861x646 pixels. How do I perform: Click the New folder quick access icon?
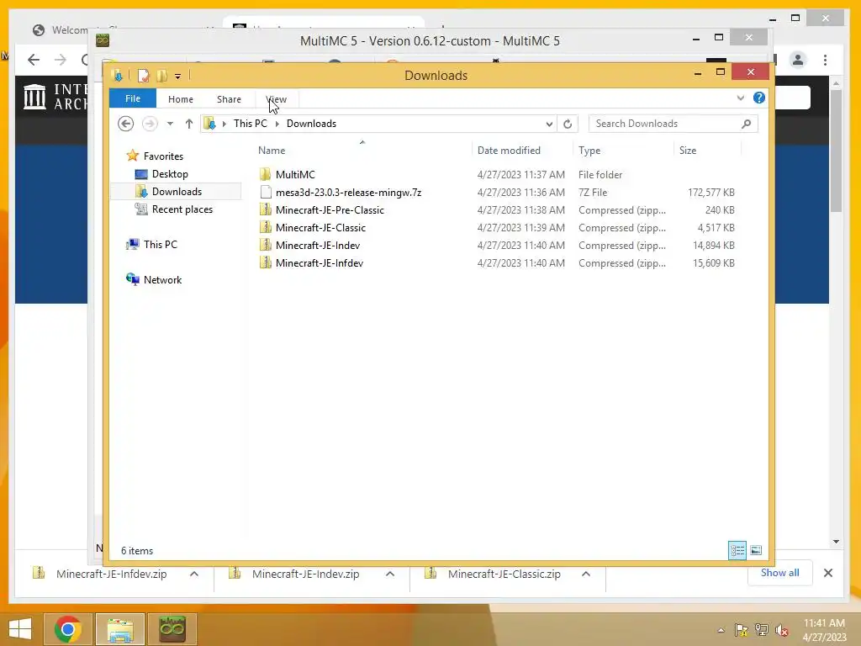pos(162,75)
